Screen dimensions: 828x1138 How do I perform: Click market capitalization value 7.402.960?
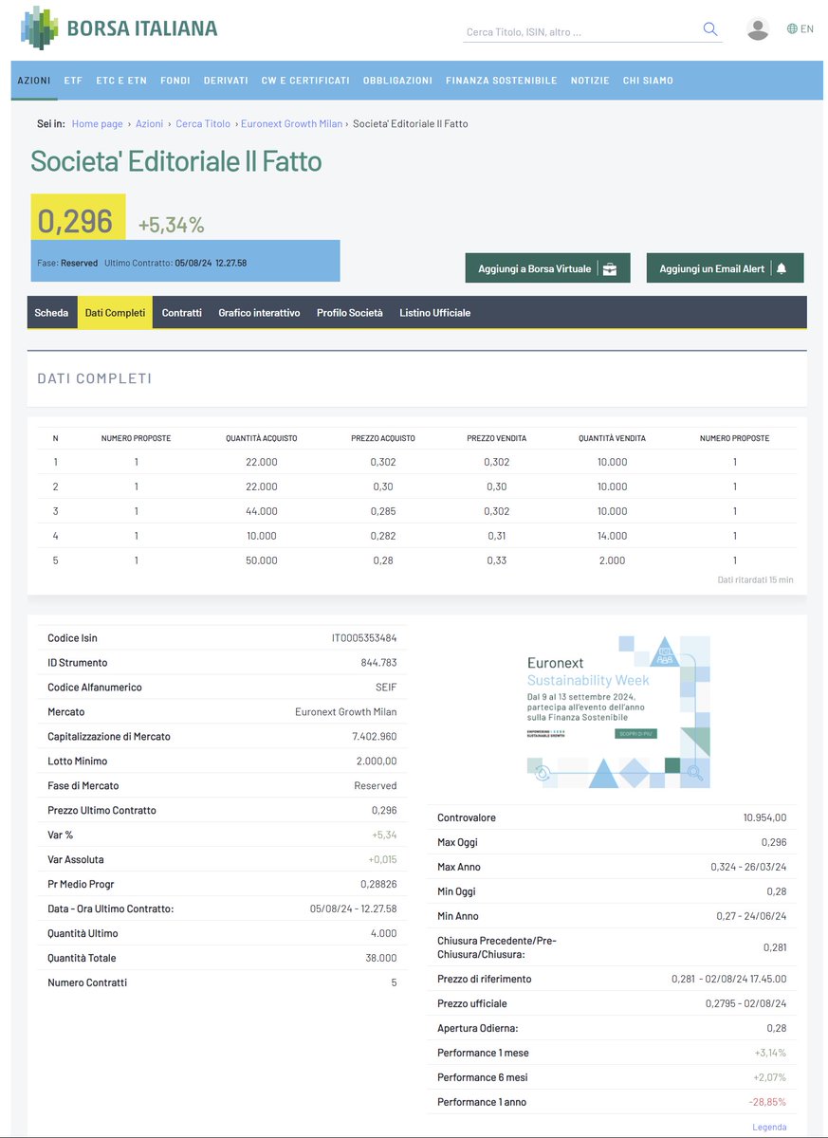375,737
